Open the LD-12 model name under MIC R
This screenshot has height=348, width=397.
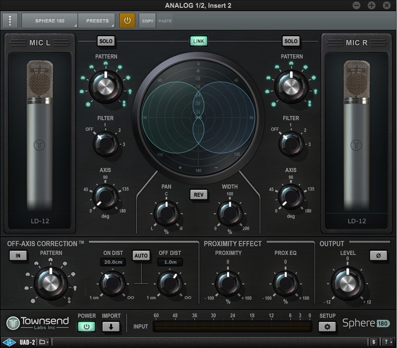click(357, 221)
